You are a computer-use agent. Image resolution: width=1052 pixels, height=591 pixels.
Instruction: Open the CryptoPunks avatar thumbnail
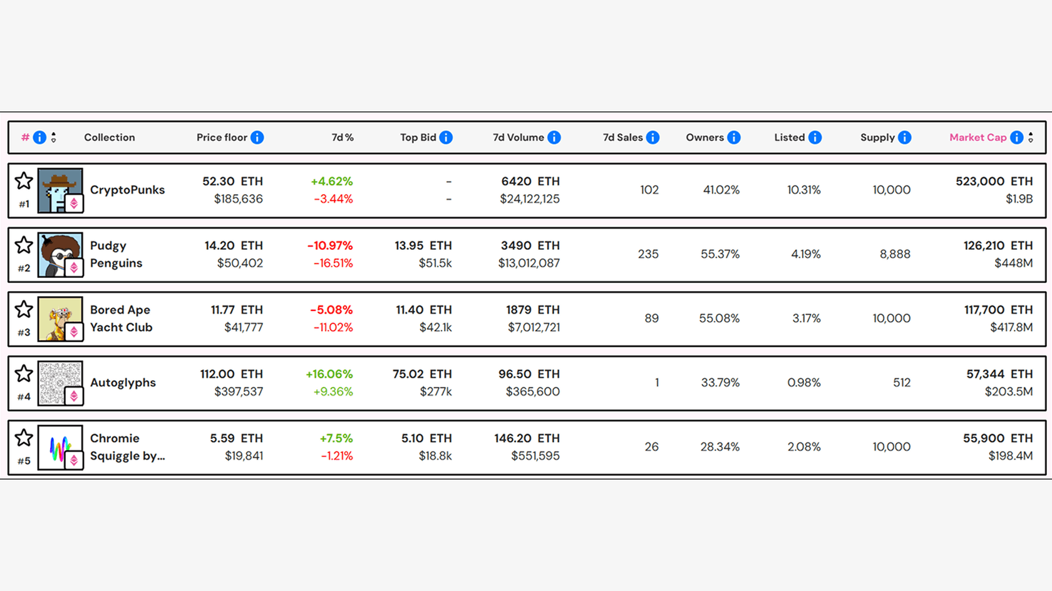60,190
